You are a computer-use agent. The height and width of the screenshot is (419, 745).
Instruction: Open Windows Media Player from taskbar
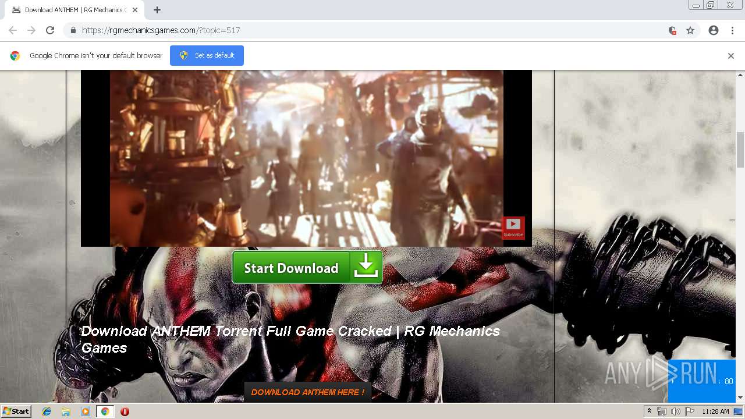[86, 411]
